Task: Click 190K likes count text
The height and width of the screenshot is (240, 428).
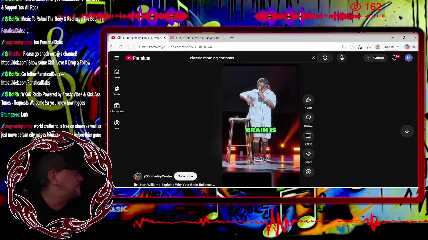Action: click(x=308, y=108)
